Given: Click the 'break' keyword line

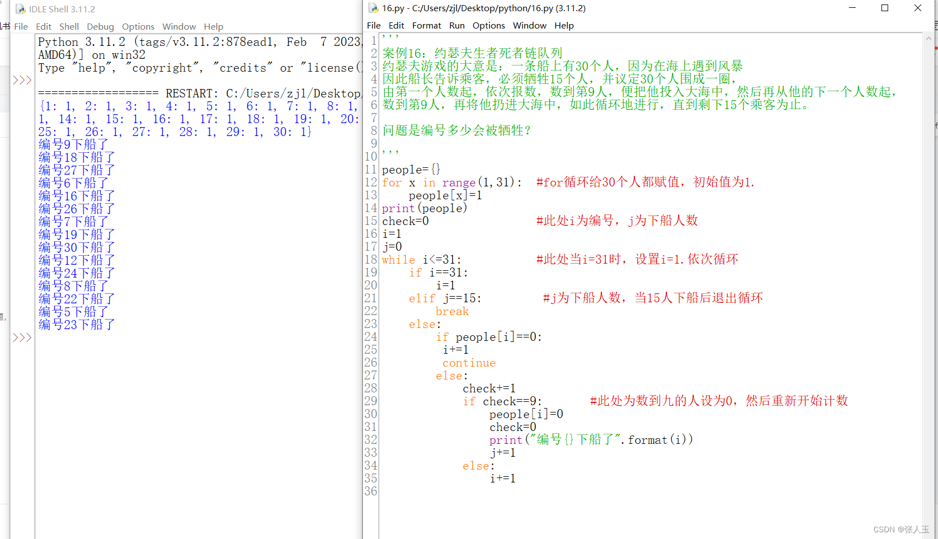Looking at the screenshot, I should tap(452, 311).
